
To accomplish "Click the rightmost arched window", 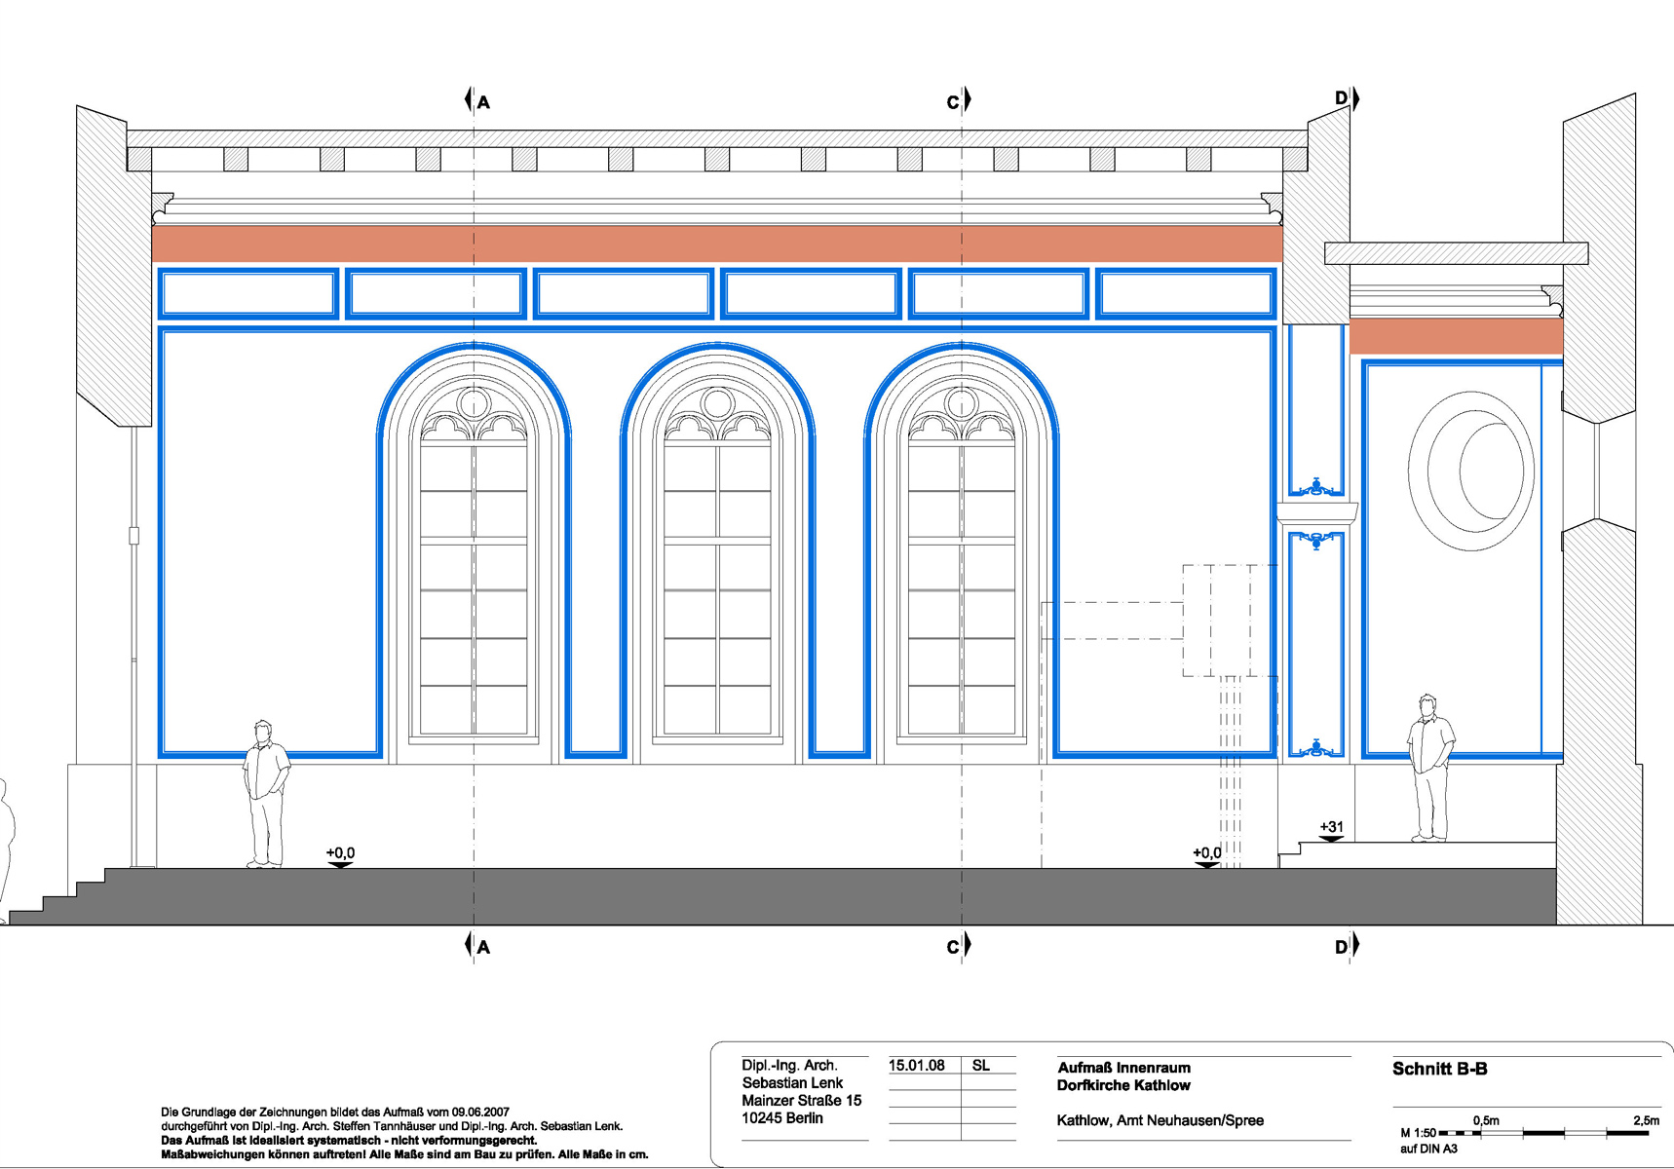I will [961, 565].
